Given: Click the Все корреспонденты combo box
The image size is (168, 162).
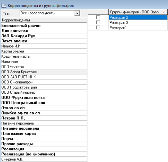Looking at the screenshot, I should click(x=47, y=13).
